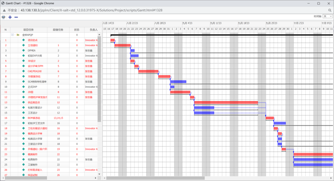Click the blue minus remove icon

[16, 17]
